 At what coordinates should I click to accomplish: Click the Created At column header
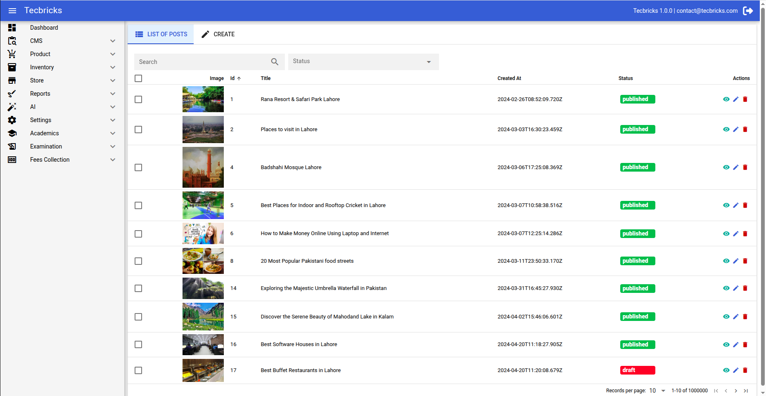[509, 78]
